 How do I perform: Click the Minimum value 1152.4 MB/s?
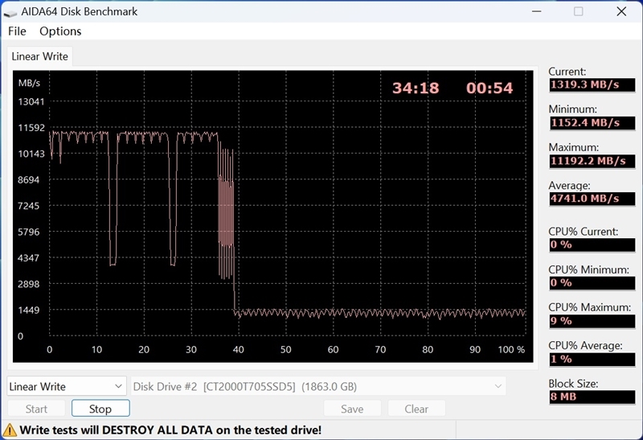pyautogui.click(x=592, y=123)
